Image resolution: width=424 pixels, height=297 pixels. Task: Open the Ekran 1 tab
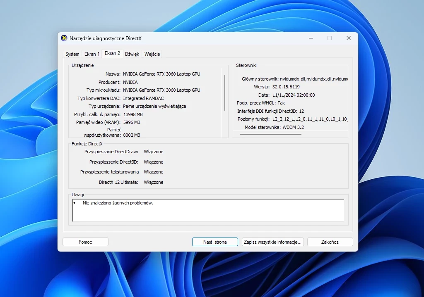pyautogui.click(x=92, y=54)
